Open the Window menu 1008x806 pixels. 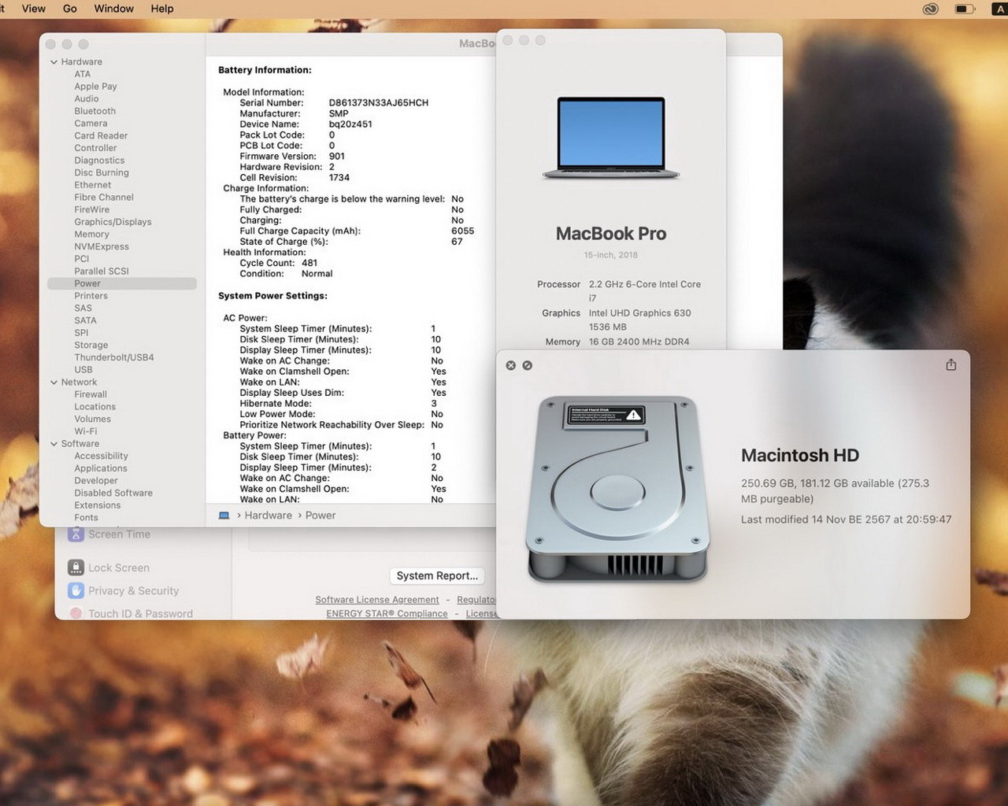(x=114, y=9)
